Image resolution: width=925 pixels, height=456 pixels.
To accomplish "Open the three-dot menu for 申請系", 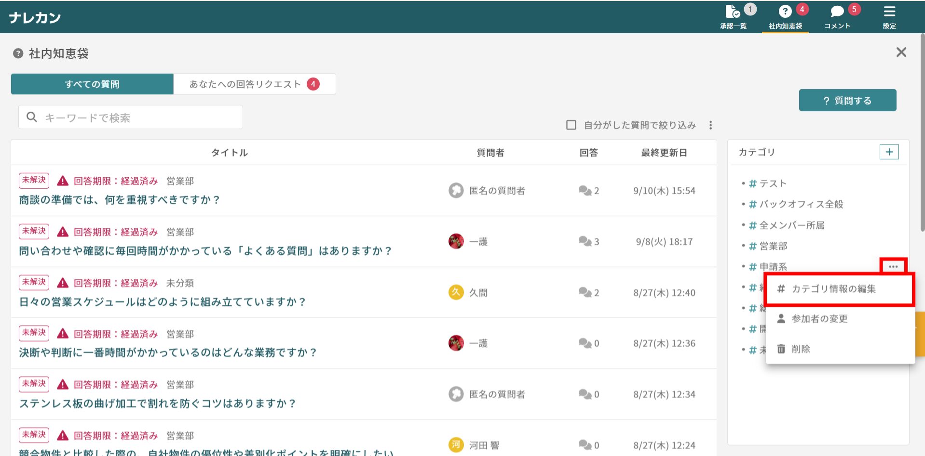I will [x=893, y=267].
